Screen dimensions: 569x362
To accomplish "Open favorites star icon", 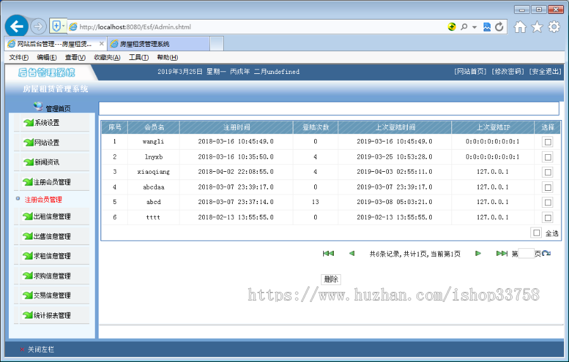I will 537,27.
